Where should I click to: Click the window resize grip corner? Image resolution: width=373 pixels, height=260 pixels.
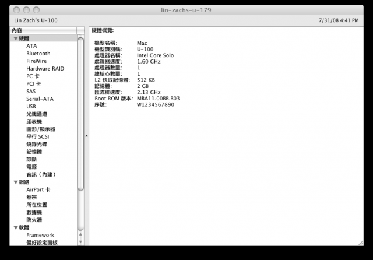[361, 243]
